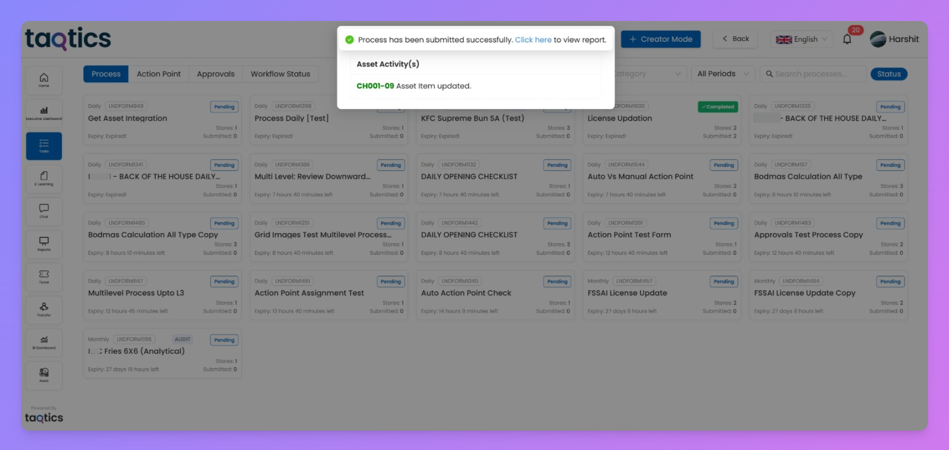Click the Back button
The height and width of the screenshot is (450, 949).
coord(735,39)
